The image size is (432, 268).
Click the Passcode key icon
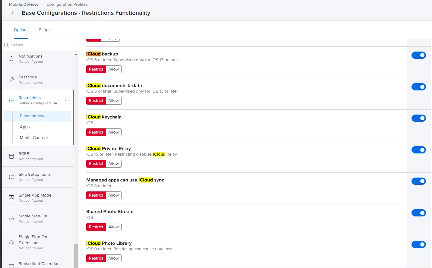coord(11,80)
